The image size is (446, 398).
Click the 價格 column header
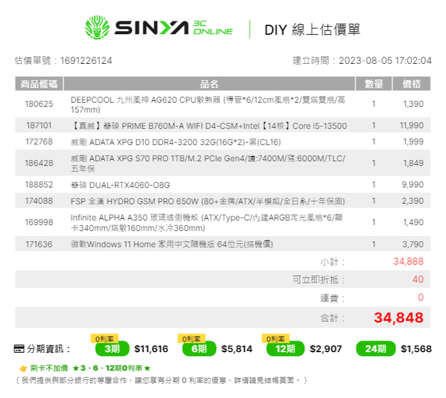pyautogui.click(x=411, y=84)
